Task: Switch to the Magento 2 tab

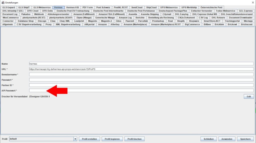Action: (106, 21)
